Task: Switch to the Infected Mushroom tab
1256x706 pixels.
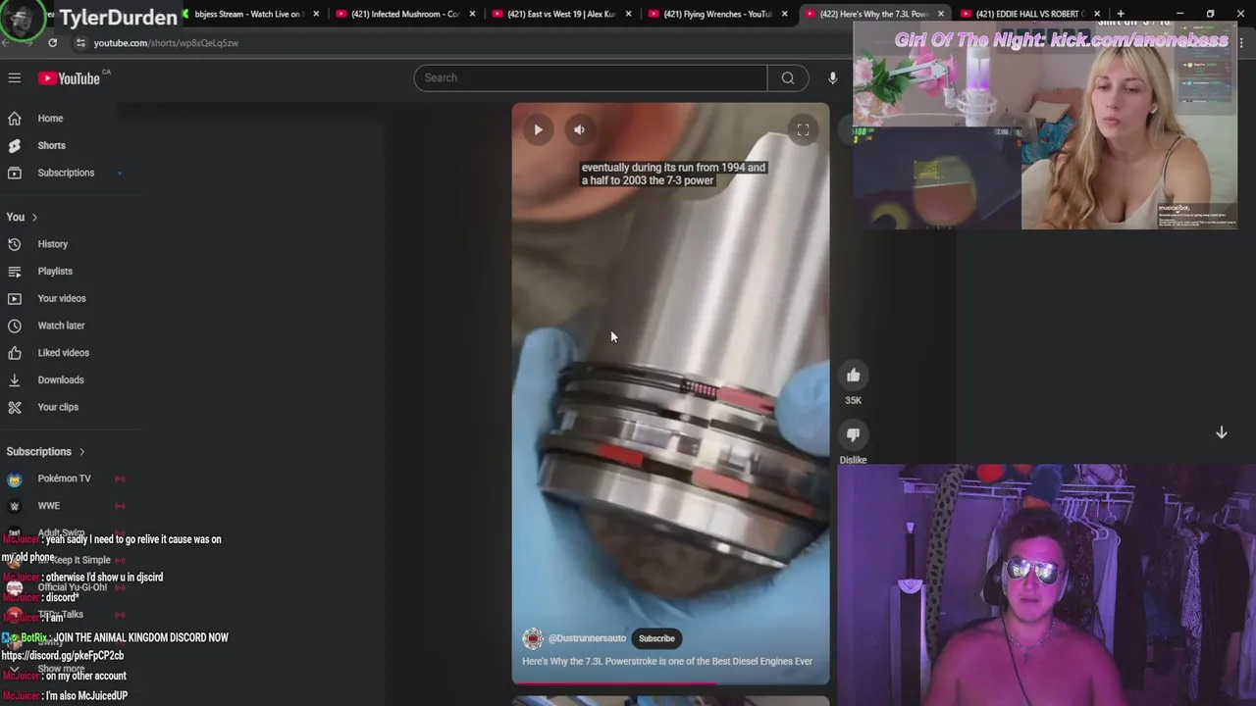Action: (x=406, y=14)
